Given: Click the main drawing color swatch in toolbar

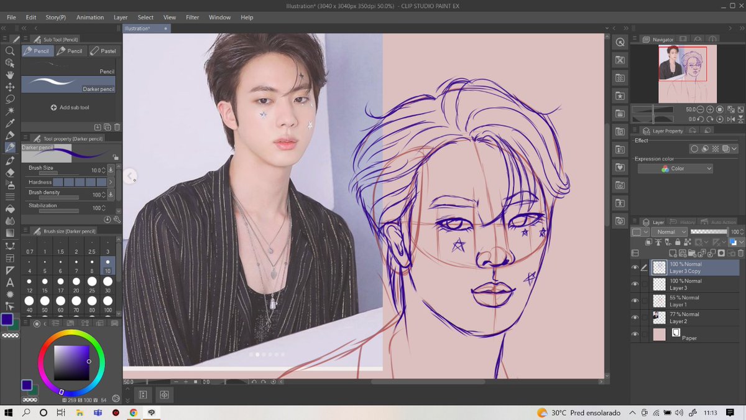Looking at the screenshot, I should pos(7,319).
